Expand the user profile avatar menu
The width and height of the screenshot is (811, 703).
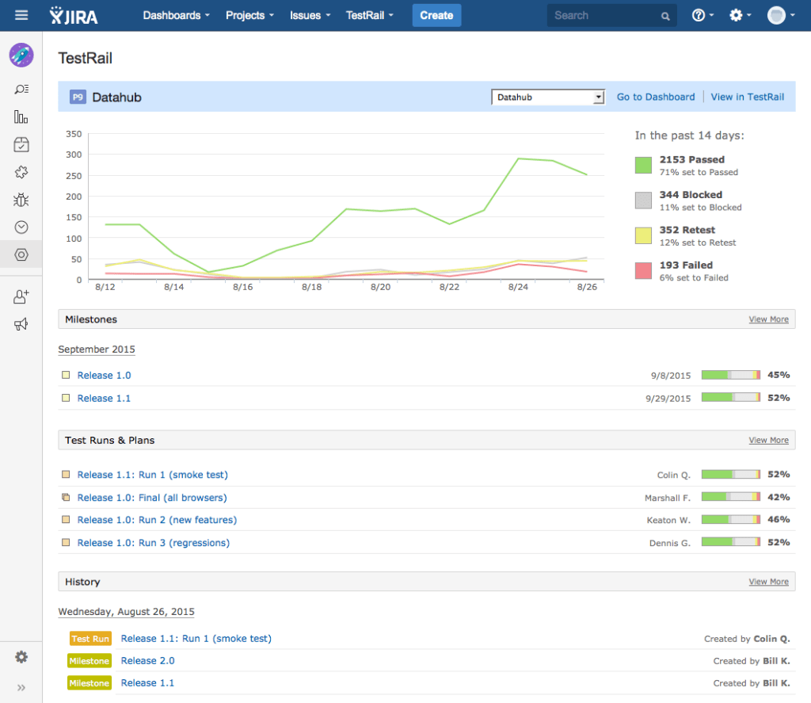(777, 14)
